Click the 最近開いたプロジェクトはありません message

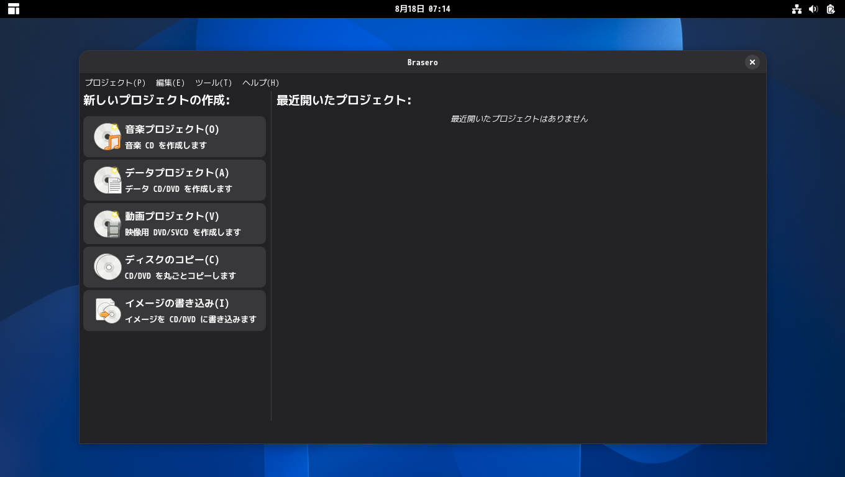(x=519, y=119)
